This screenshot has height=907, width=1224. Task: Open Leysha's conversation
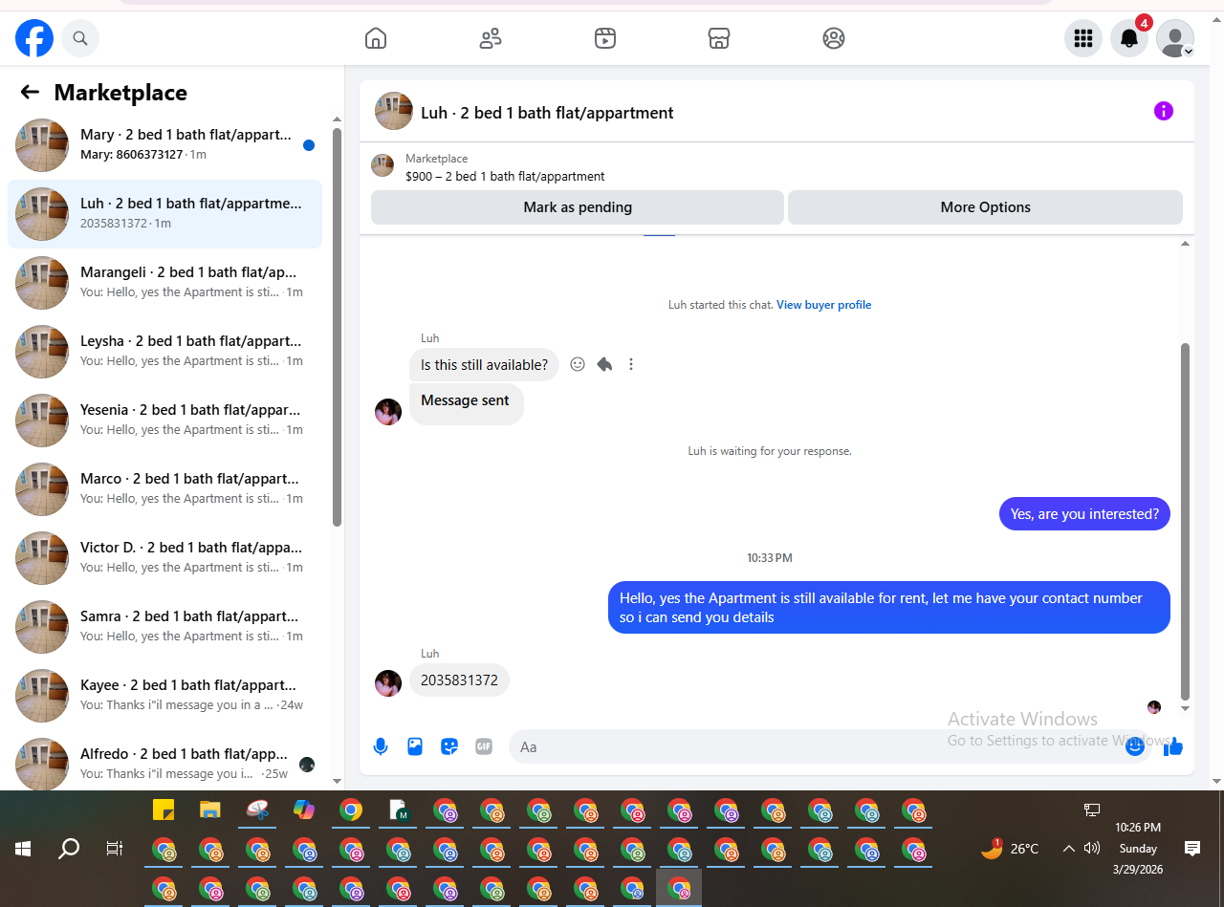coord(164,352)
